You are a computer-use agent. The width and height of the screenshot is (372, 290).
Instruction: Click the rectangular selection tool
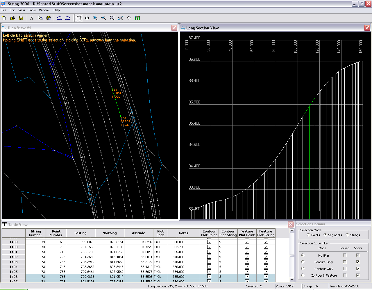tap(78, 18)
